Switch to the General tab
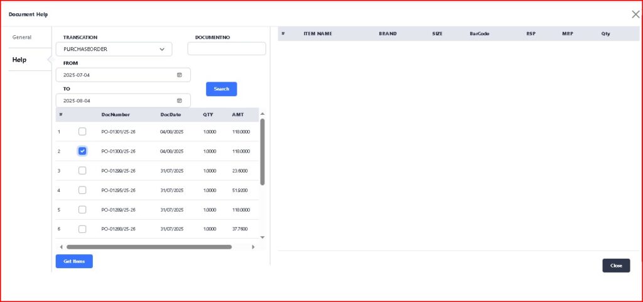 pos(22,37)
